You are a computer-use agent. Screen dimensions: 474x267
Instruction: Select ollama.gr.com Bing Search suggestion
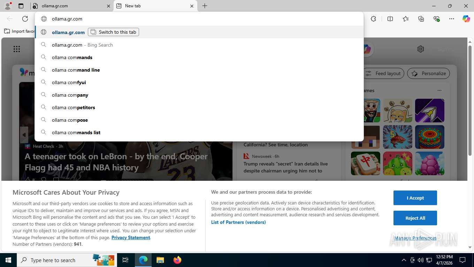[199, 45]
